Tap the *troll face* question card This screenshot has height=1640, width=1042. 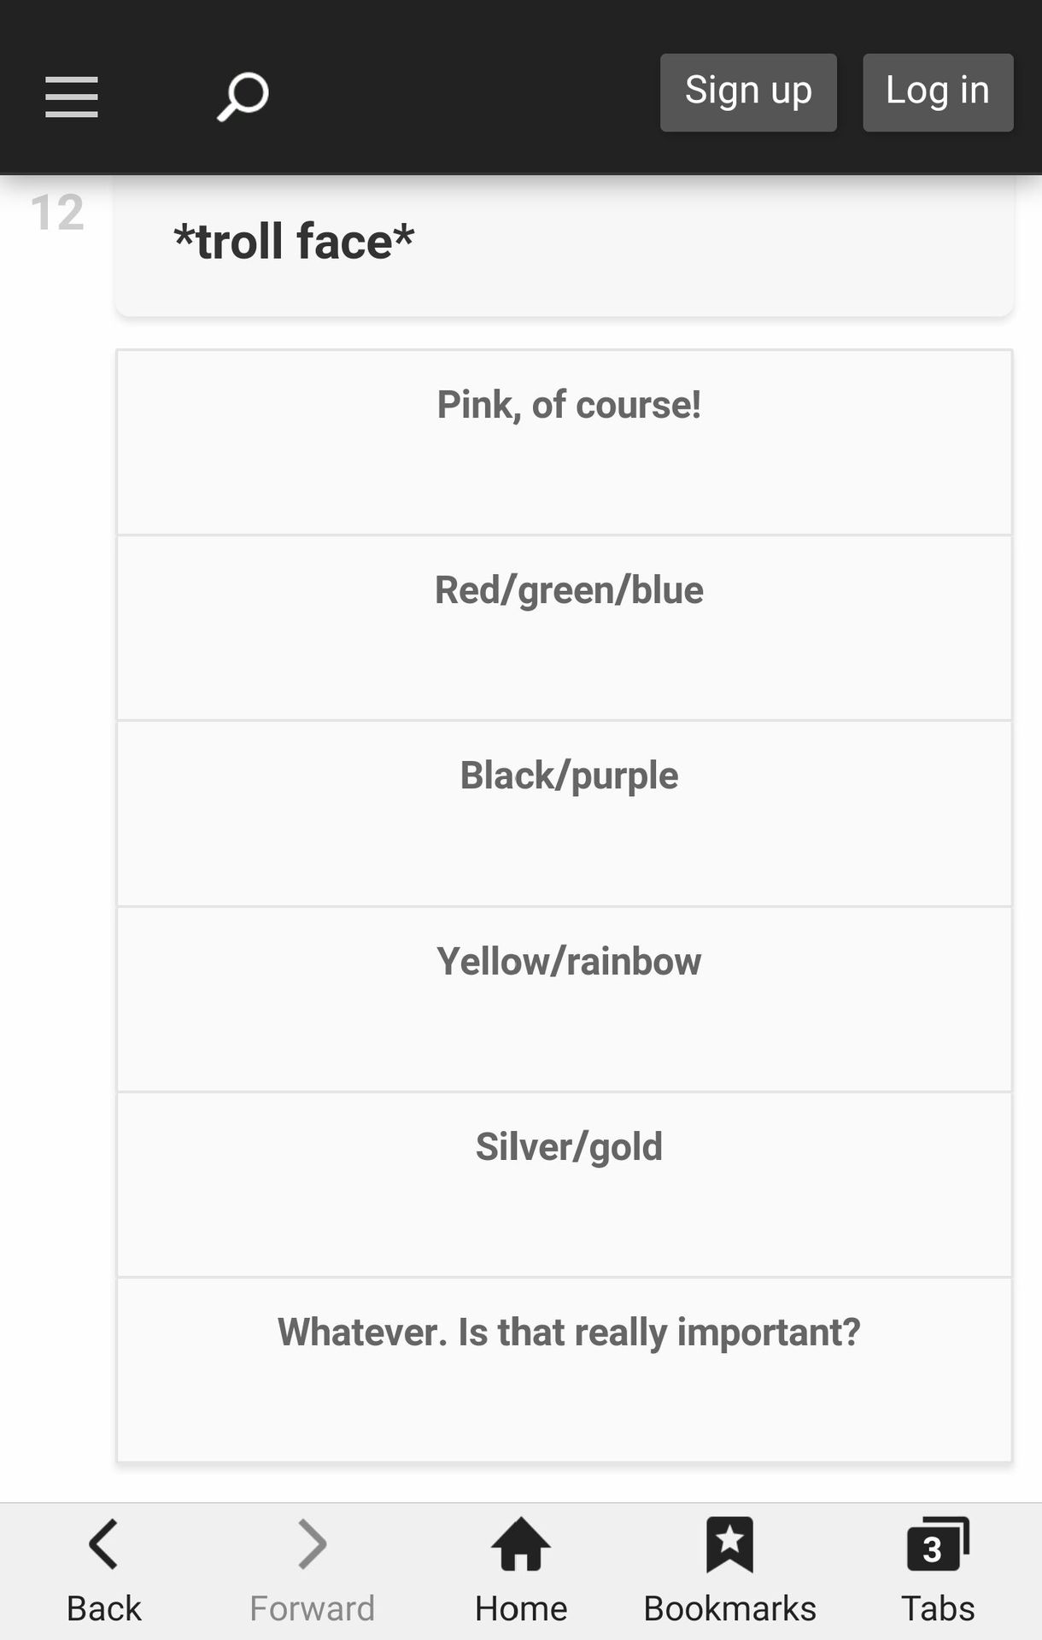565,246
